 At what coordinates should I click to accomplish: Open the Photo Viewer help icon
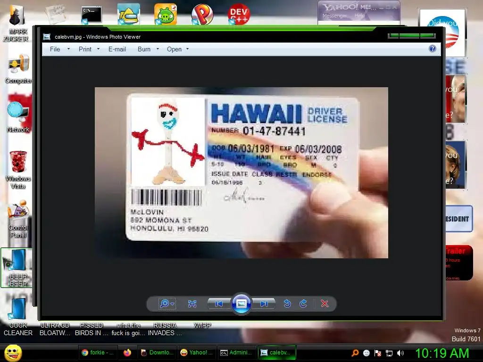point(433,49)
